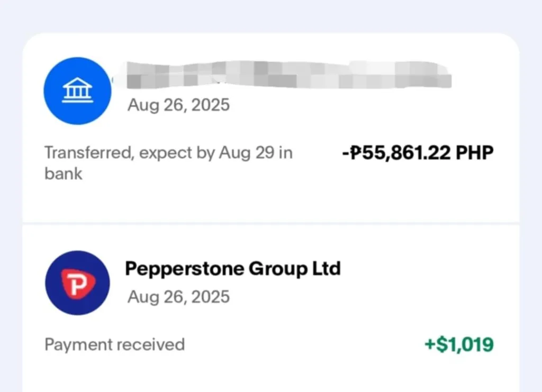This screenshot has height=392, width=542.
Task: Click the -₱55,861.22 PHP amount
Action: pyautogui.click(x=418, y=153)
